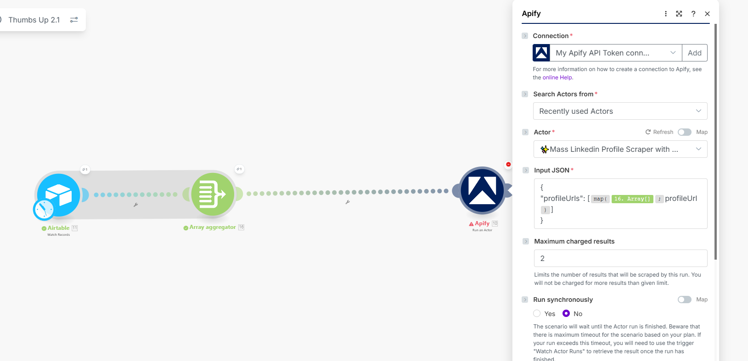Click the Array aggregator module label
This screenshot has height=361, width=748.
point(213,227)
